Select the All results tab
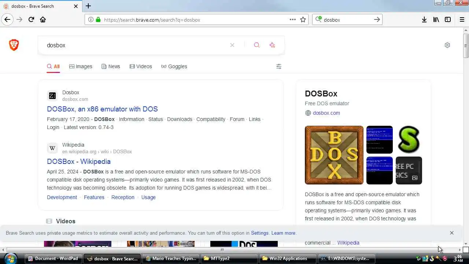 point(53,66)
